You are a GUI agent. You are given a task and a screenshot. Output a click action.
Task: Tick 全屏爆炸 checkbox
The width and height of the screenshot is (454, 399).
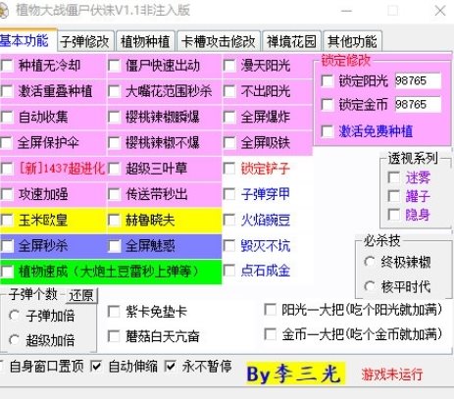click(x=229, y=117)
